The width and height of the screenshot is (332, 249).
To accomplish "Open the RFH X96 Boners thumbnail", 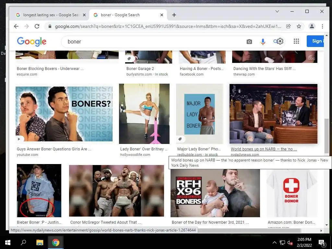I will [215, 193].
